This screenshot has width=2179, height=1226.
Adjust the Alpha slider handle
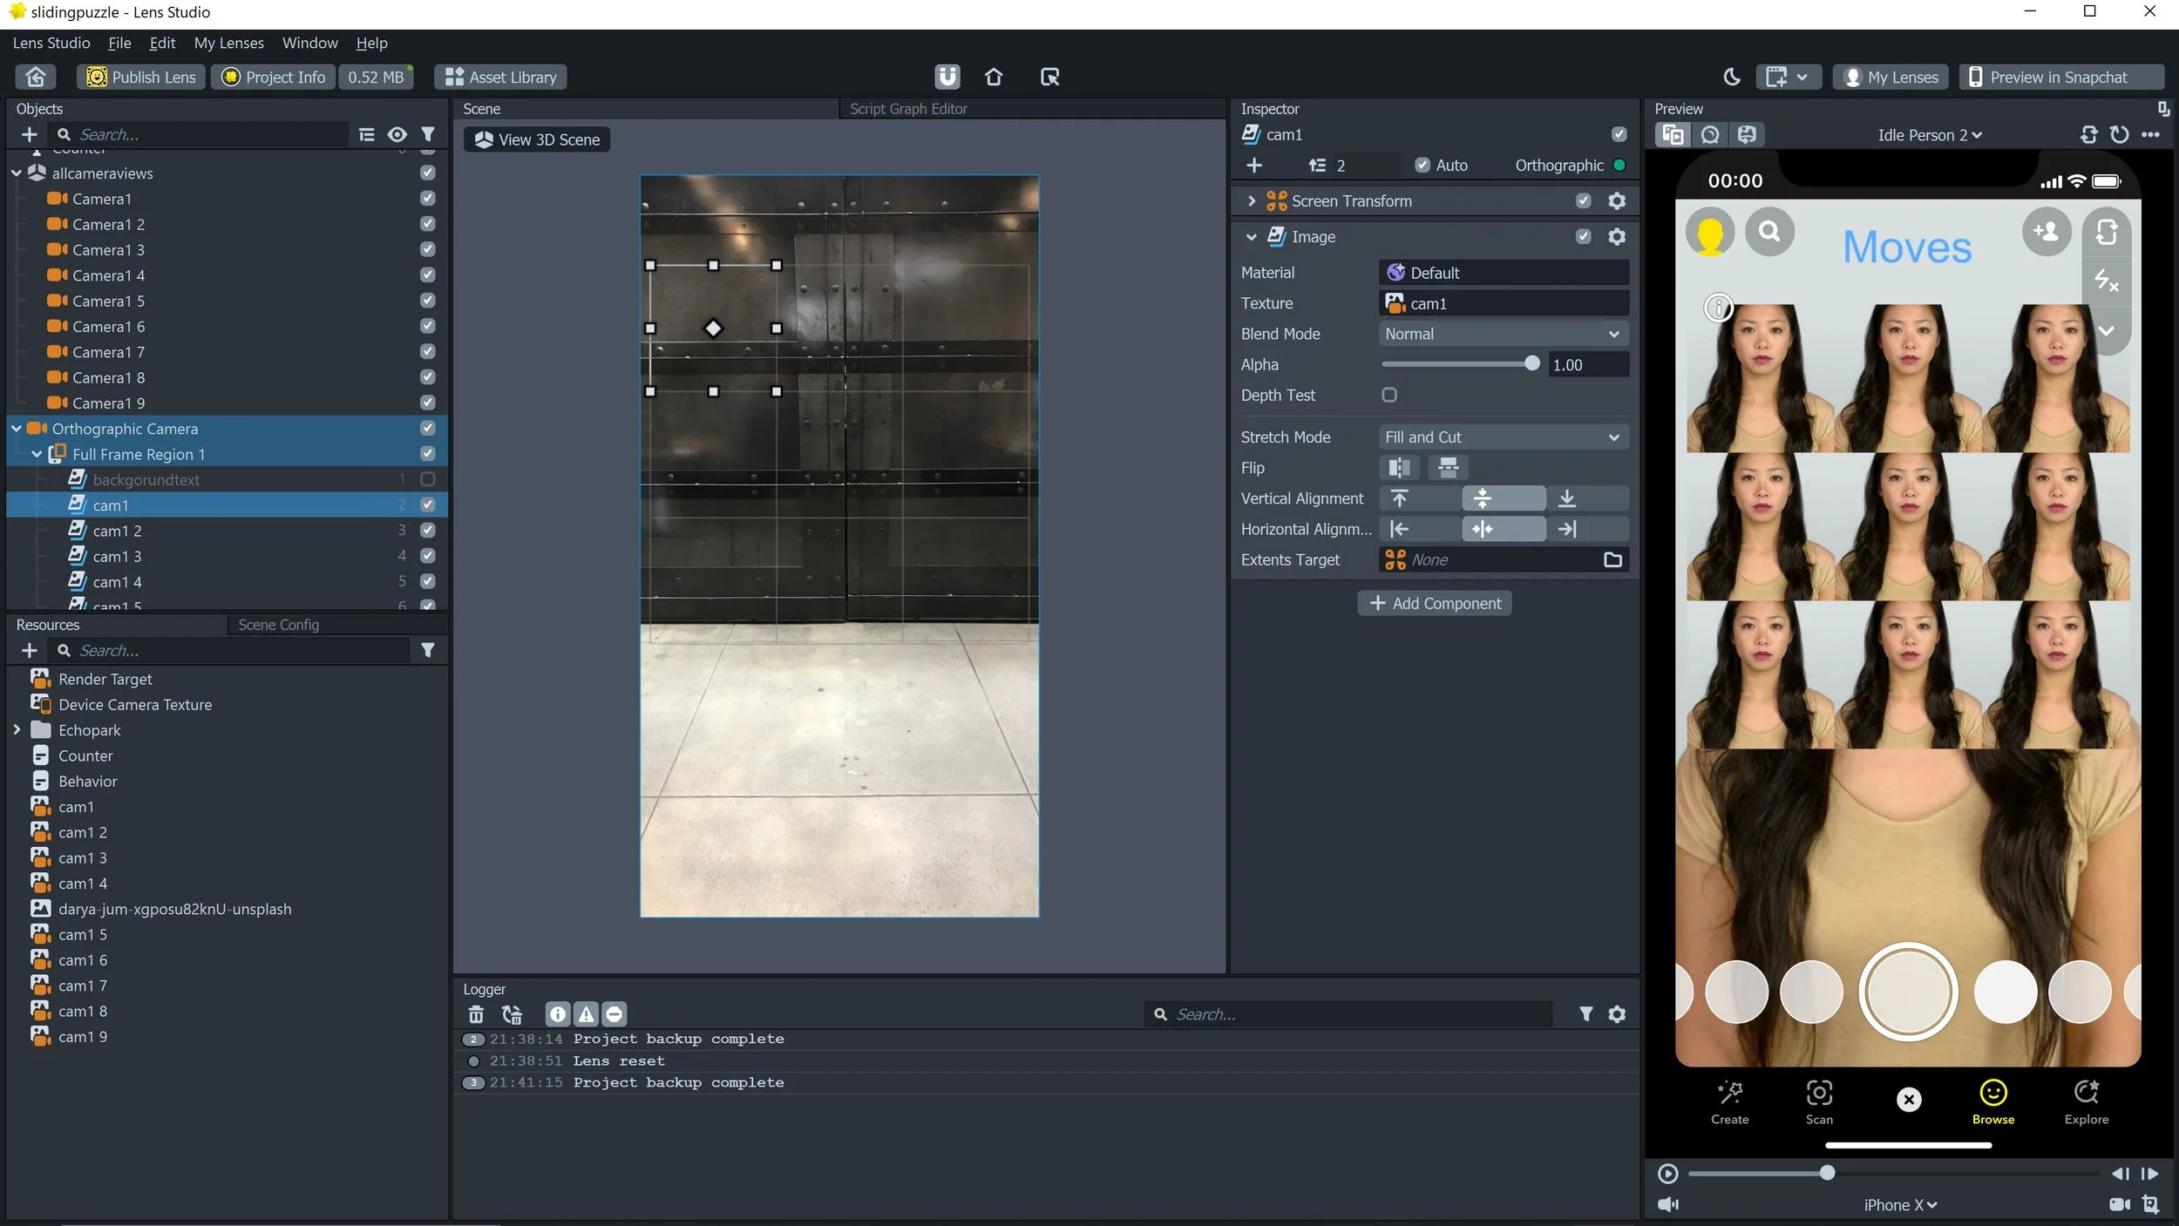(x=1531, y=364)
